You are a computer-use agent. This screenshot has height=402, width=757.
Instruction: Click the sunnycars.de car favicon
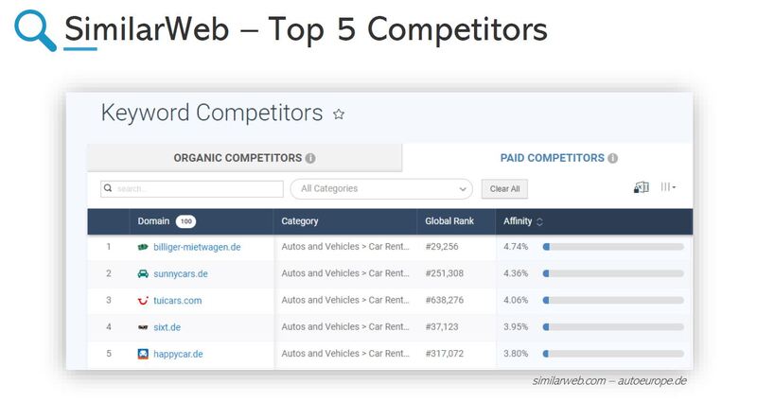143,273
